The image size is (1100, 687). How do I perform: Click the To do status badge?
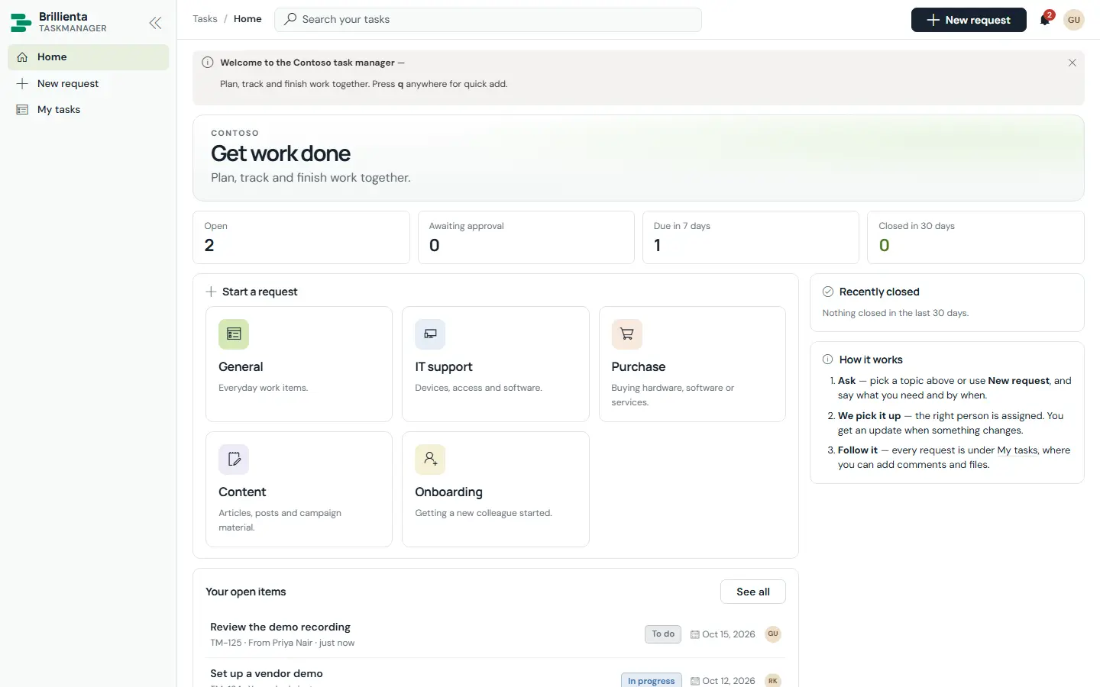(663, 634)
